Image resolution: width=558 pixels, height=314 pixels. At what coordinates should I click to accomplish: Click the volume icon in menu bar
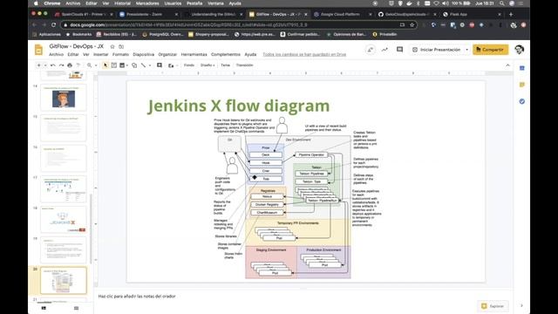[446, 3]
